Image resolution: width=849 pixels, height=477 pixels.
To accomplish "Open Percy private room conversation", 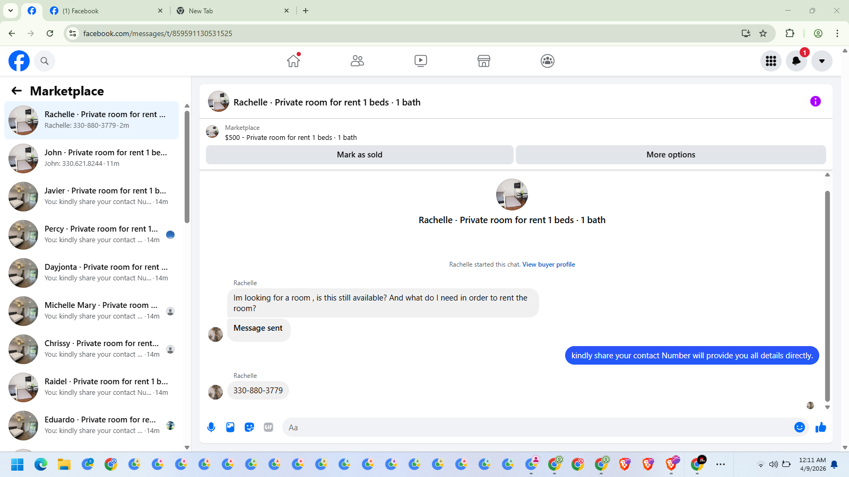I will tap(91, 235).
